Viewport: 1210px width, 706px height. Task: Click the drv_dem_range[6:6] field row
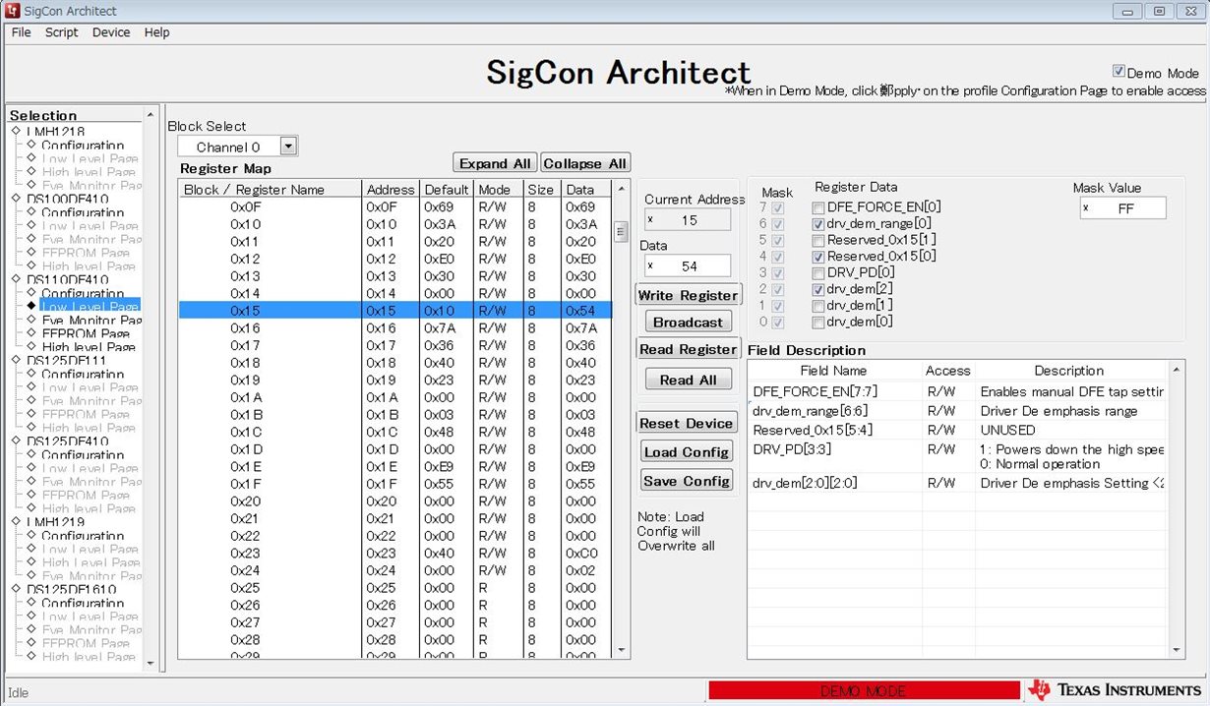pyautogui.click(x=959, y=411)
